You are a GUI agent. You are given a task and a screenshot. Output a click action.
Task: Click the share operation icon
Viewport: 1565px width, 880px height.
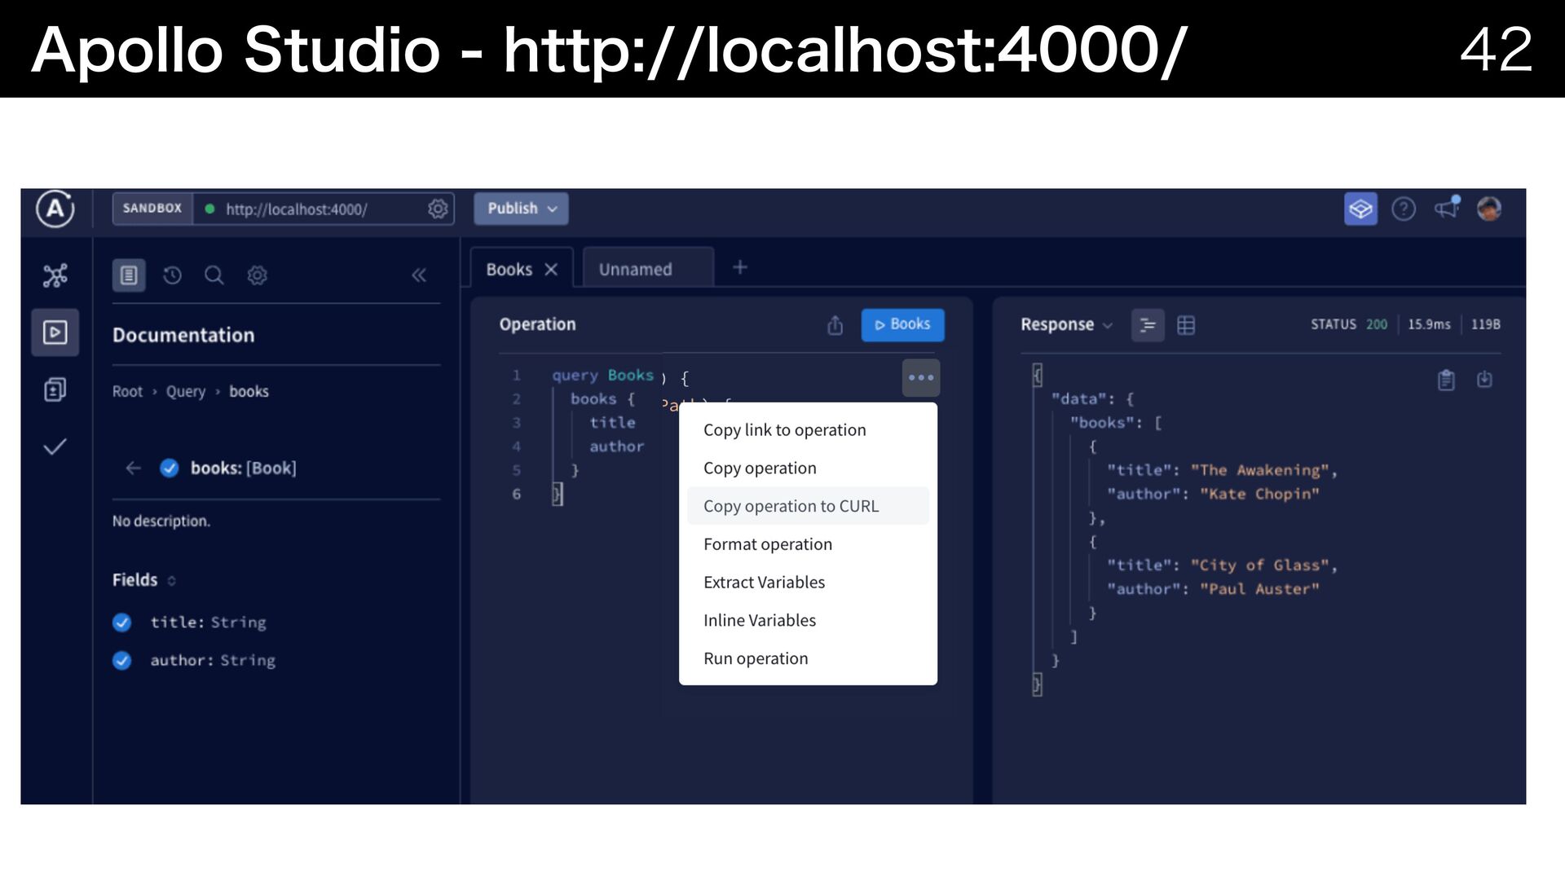[835, 325]
